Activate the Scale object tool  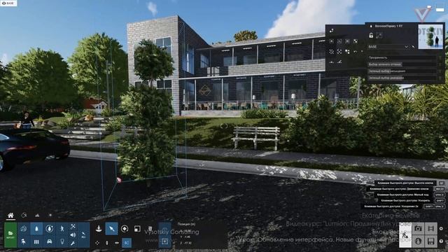[x=137, y=229]
